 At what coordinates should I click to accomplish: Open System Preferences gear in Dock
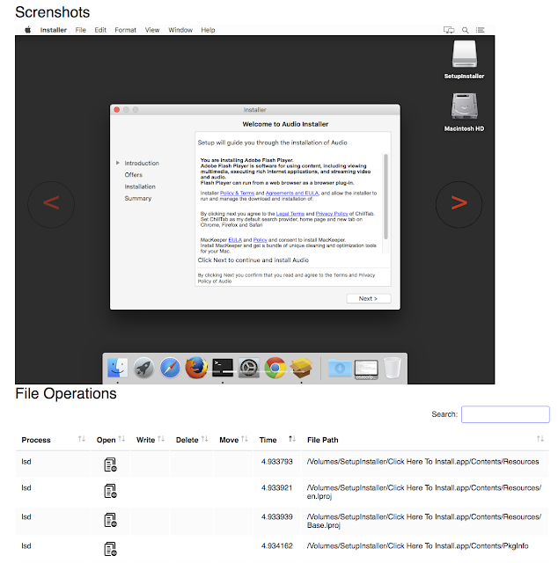coord(249,368)
